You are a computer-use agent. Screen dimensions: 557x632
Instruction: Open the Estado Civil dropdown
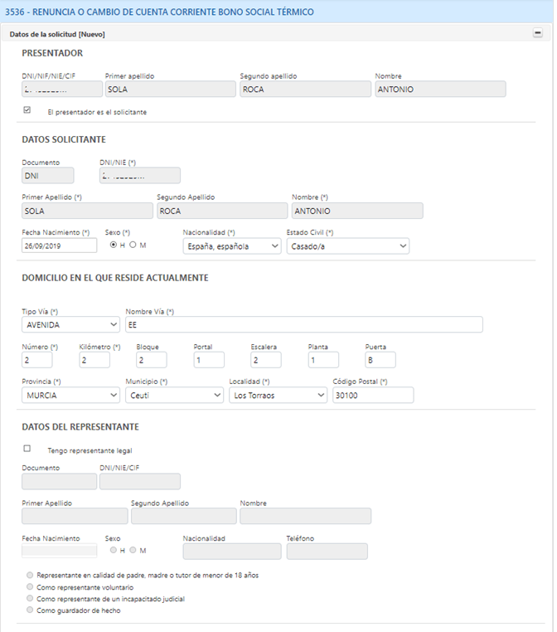pyautogui.click(x=347, y=246)
